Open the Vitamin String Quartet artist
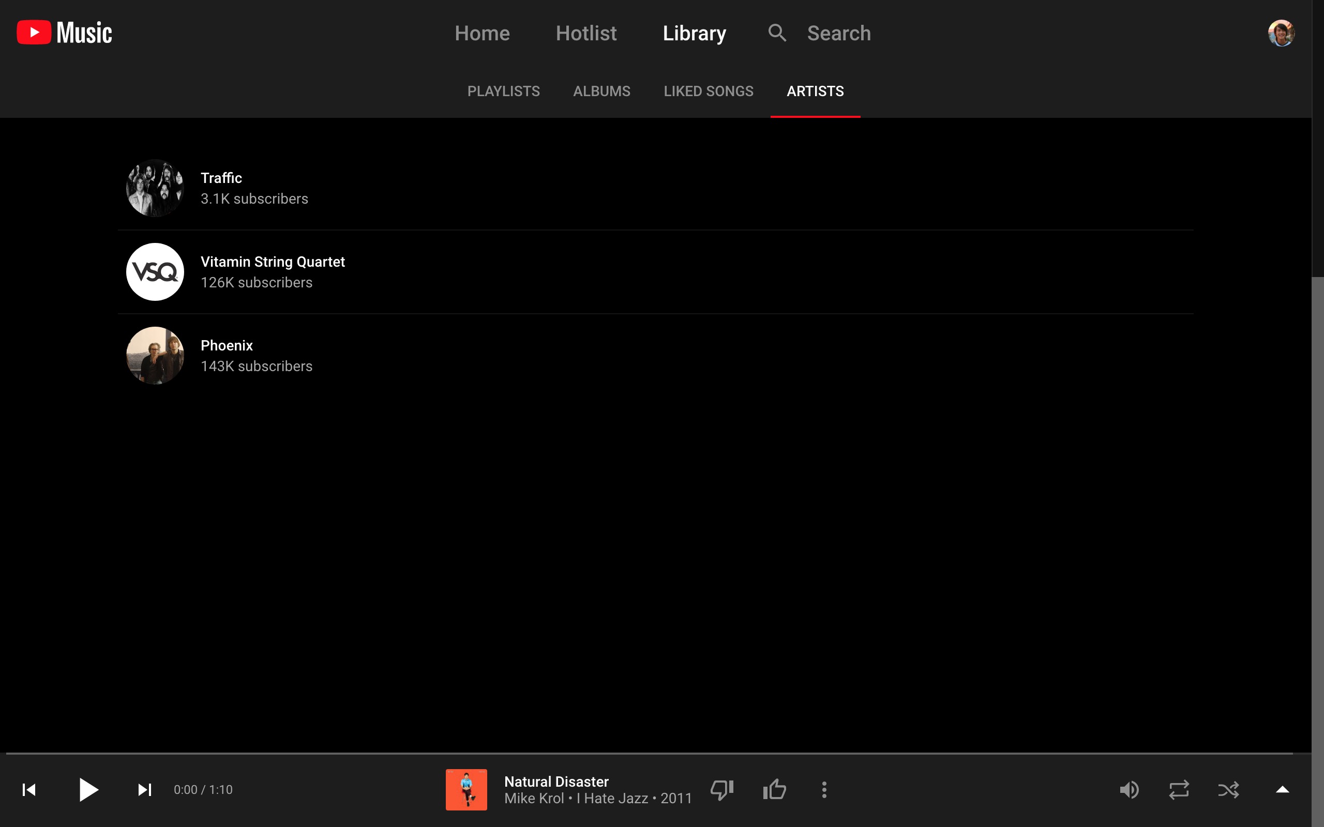 click(x=273, y=262)
